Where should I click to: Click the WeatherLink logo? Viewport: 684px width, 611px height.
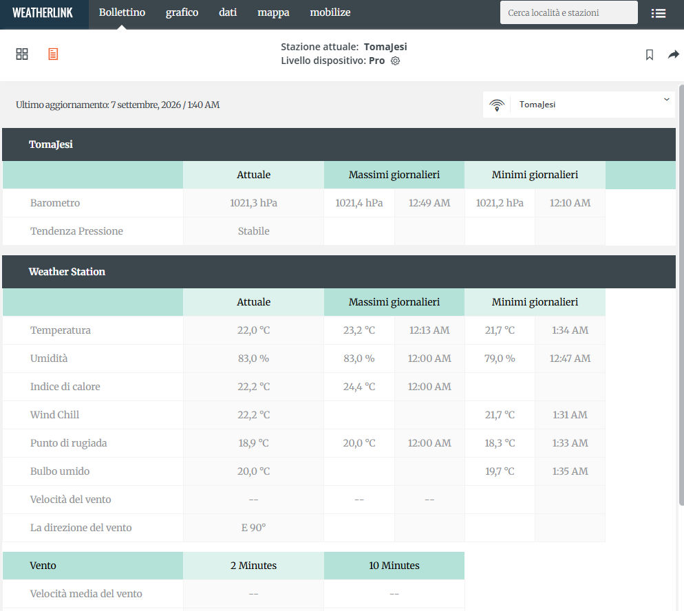tap(43, 13)
